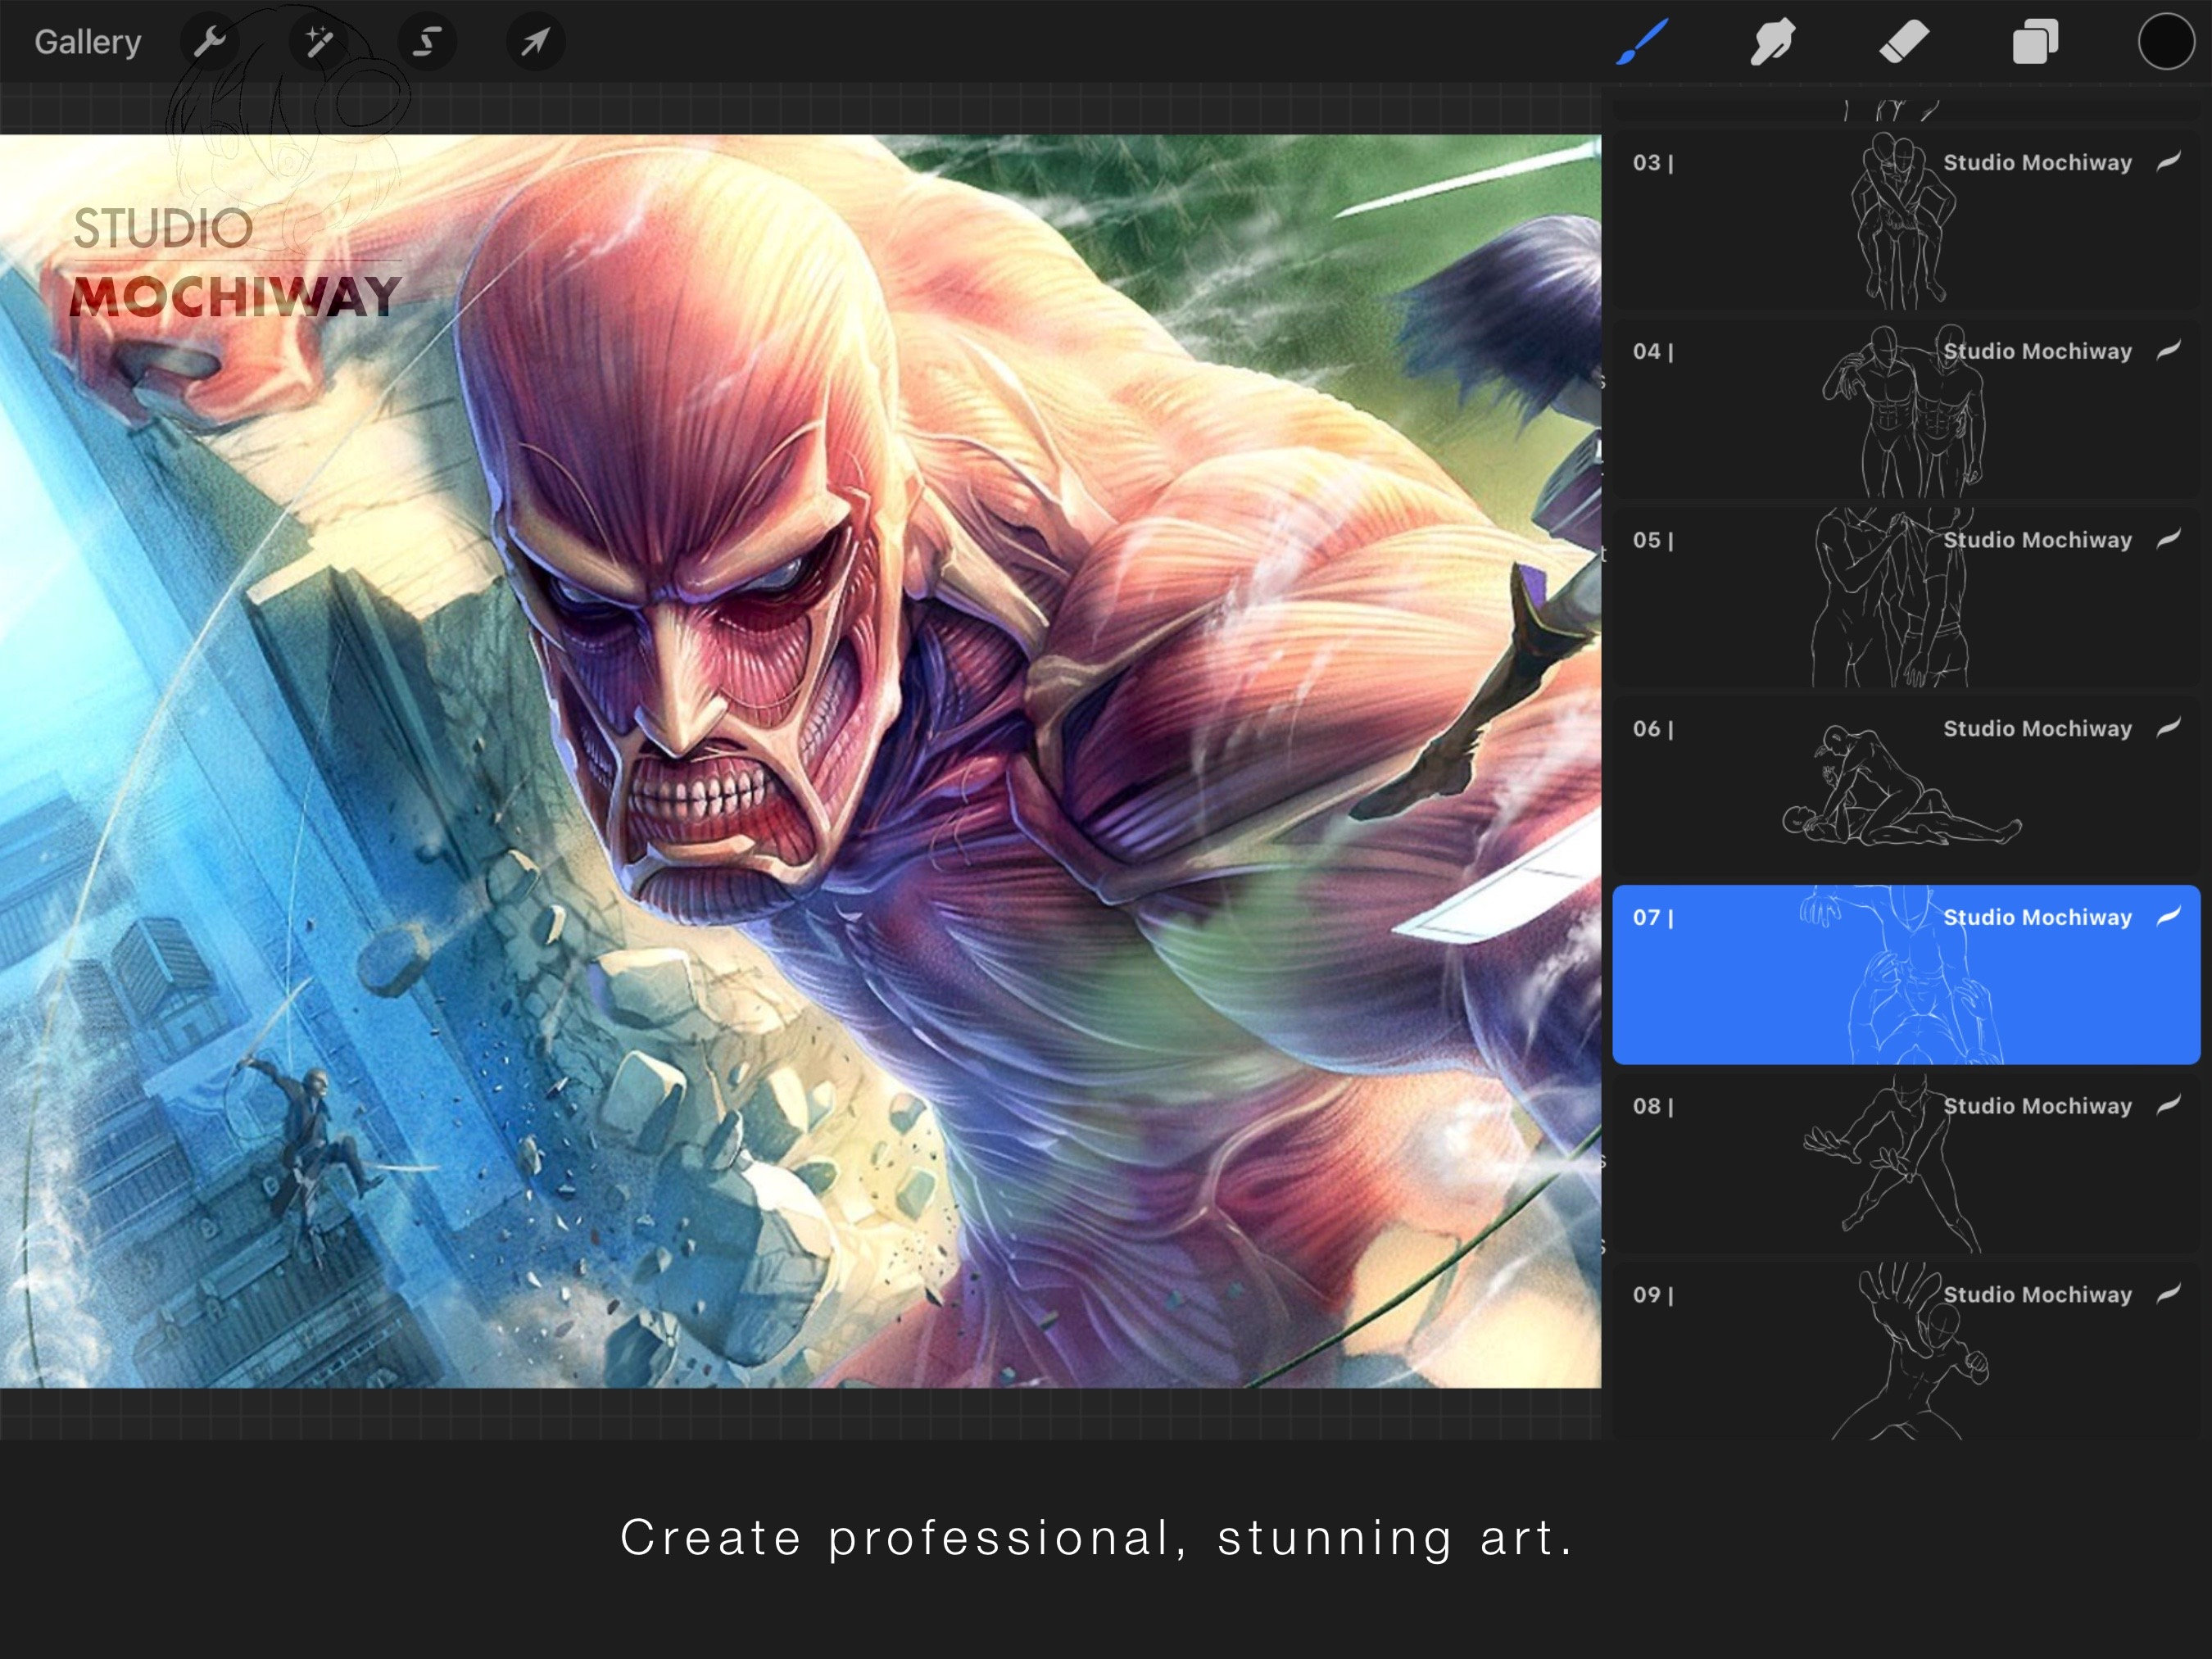This screenshot has width=2212, height=1659.
Task: Open the black active color picker
Action: tap(2166, 42)
